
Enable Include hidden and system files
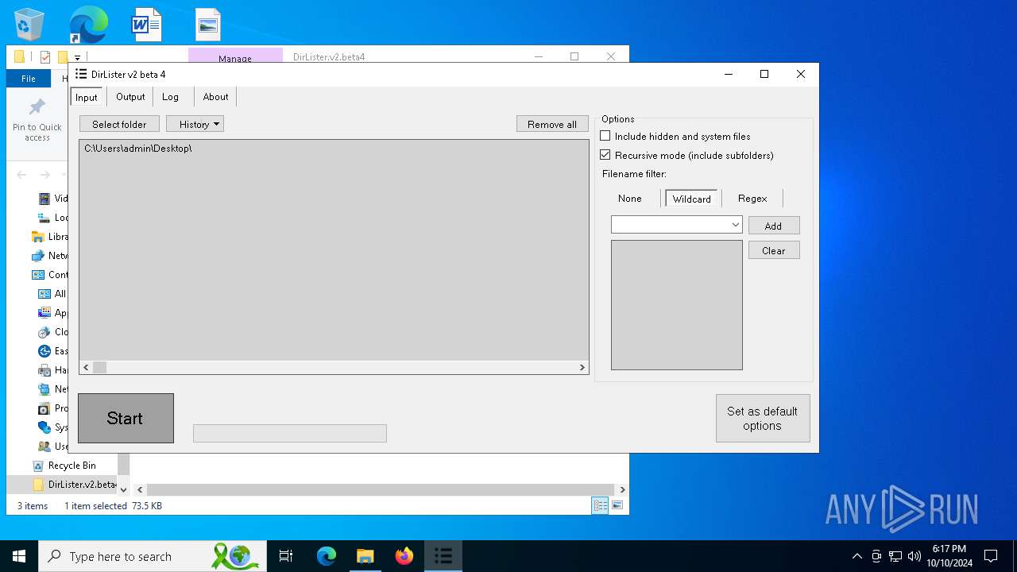tap(605, 136)
